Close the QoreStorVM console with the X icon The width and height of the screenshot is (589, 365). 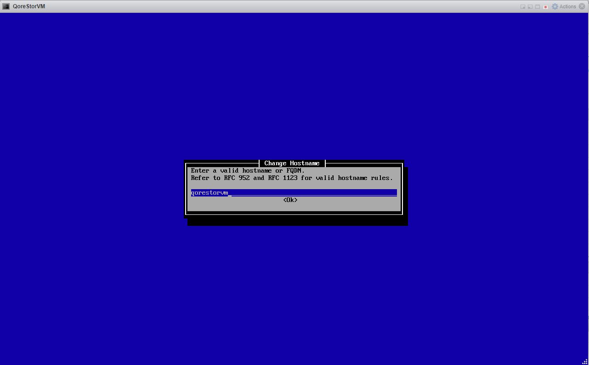582,6
